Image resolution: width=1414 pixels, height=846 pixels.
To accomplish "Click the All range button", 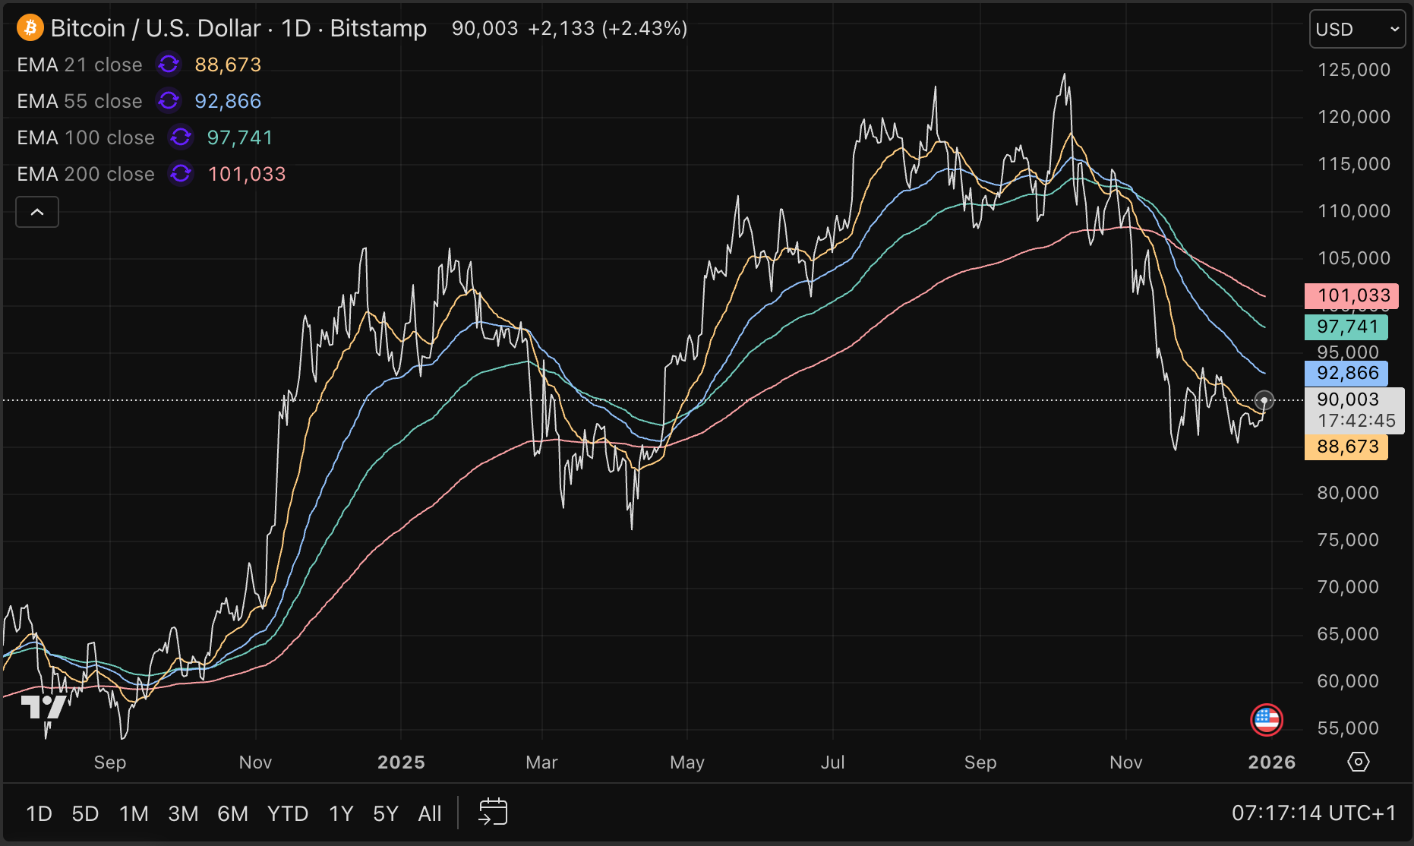I will [429, 813].
